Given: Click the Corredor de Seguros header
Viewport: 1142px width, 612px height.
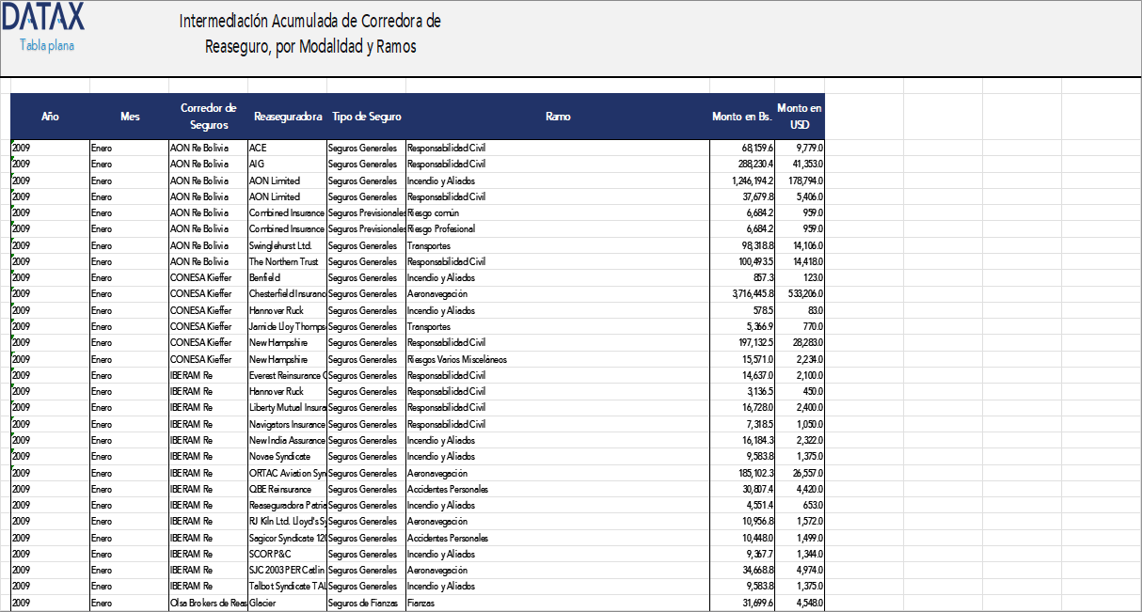Looking at the screenshot, I should (208, 117).
